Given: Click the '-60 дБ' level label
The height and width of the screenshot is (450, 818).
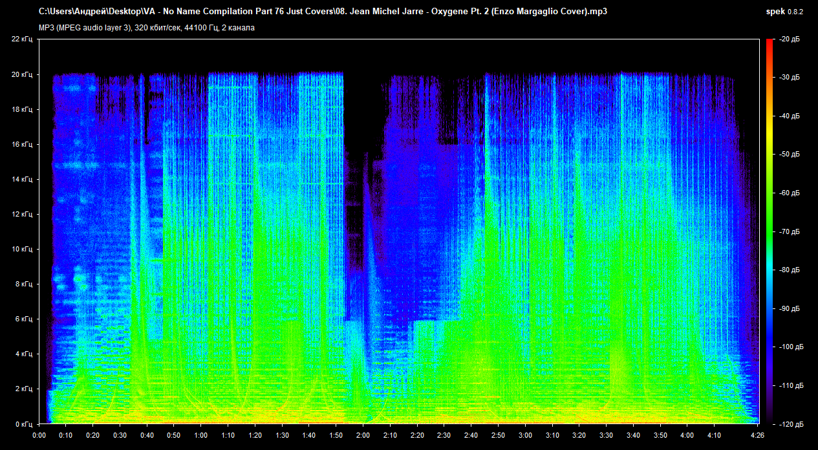Looking at the screenshot, I should [x=789, y=193].
